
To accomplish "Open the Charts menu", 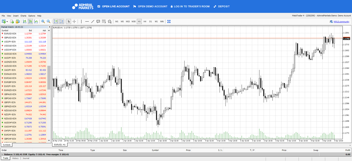I will point(23,16).
